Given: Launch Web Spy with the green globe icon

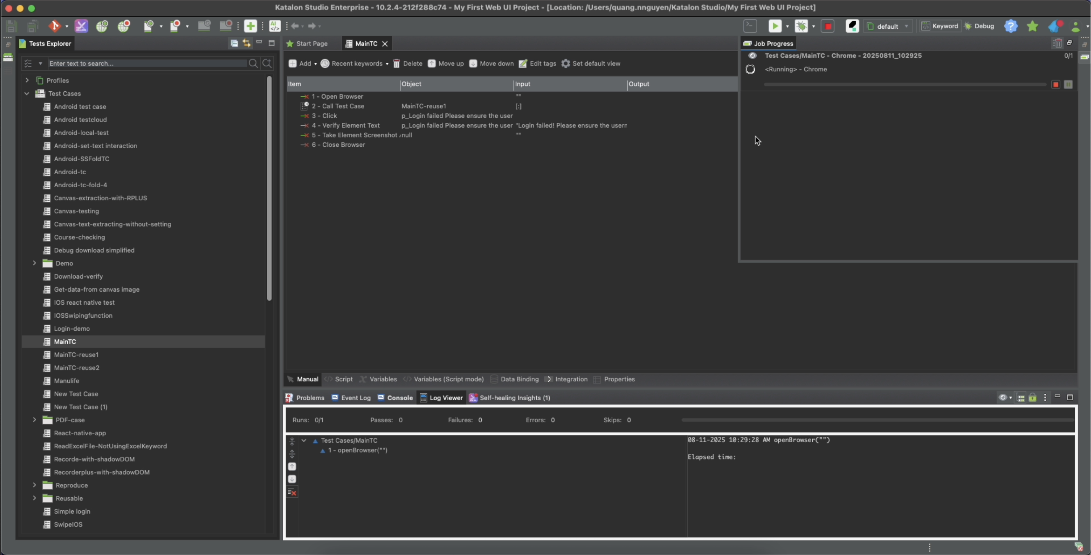Looking at the screenshot, I should coord(102,26).
